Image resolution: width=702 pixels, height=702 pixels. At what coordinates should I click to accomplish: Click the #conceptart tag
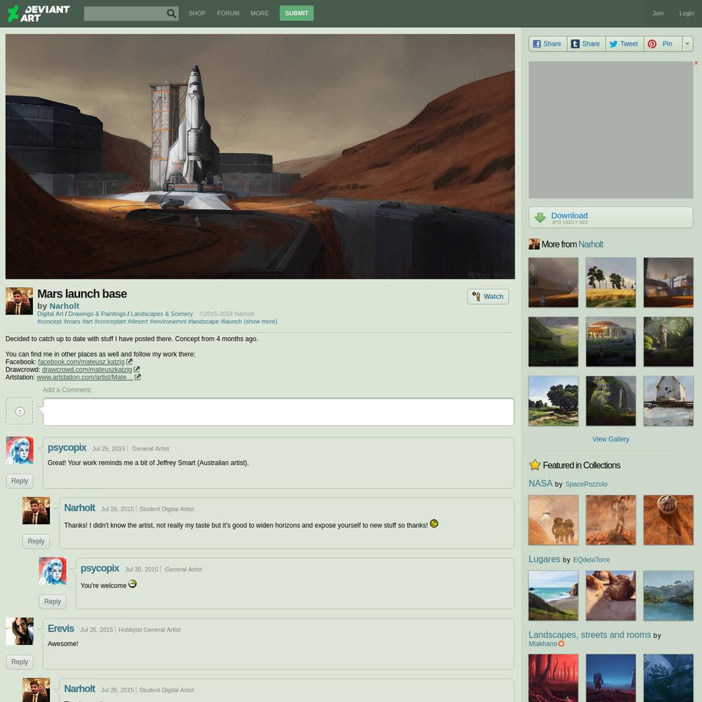pyautogui.click(x=110, y=322)
